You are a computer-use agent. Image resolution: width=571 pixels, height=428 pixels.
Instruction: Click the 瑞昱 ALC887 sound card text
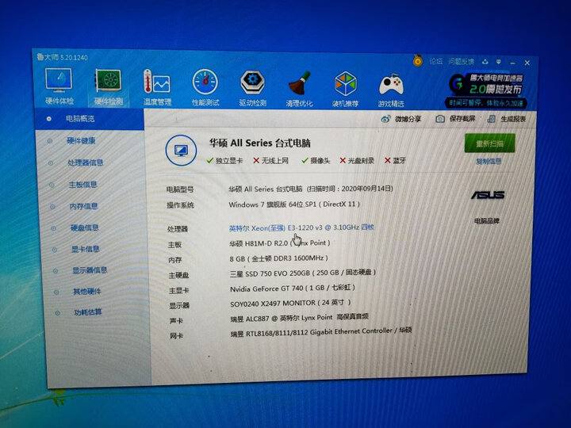coord(299,318)
